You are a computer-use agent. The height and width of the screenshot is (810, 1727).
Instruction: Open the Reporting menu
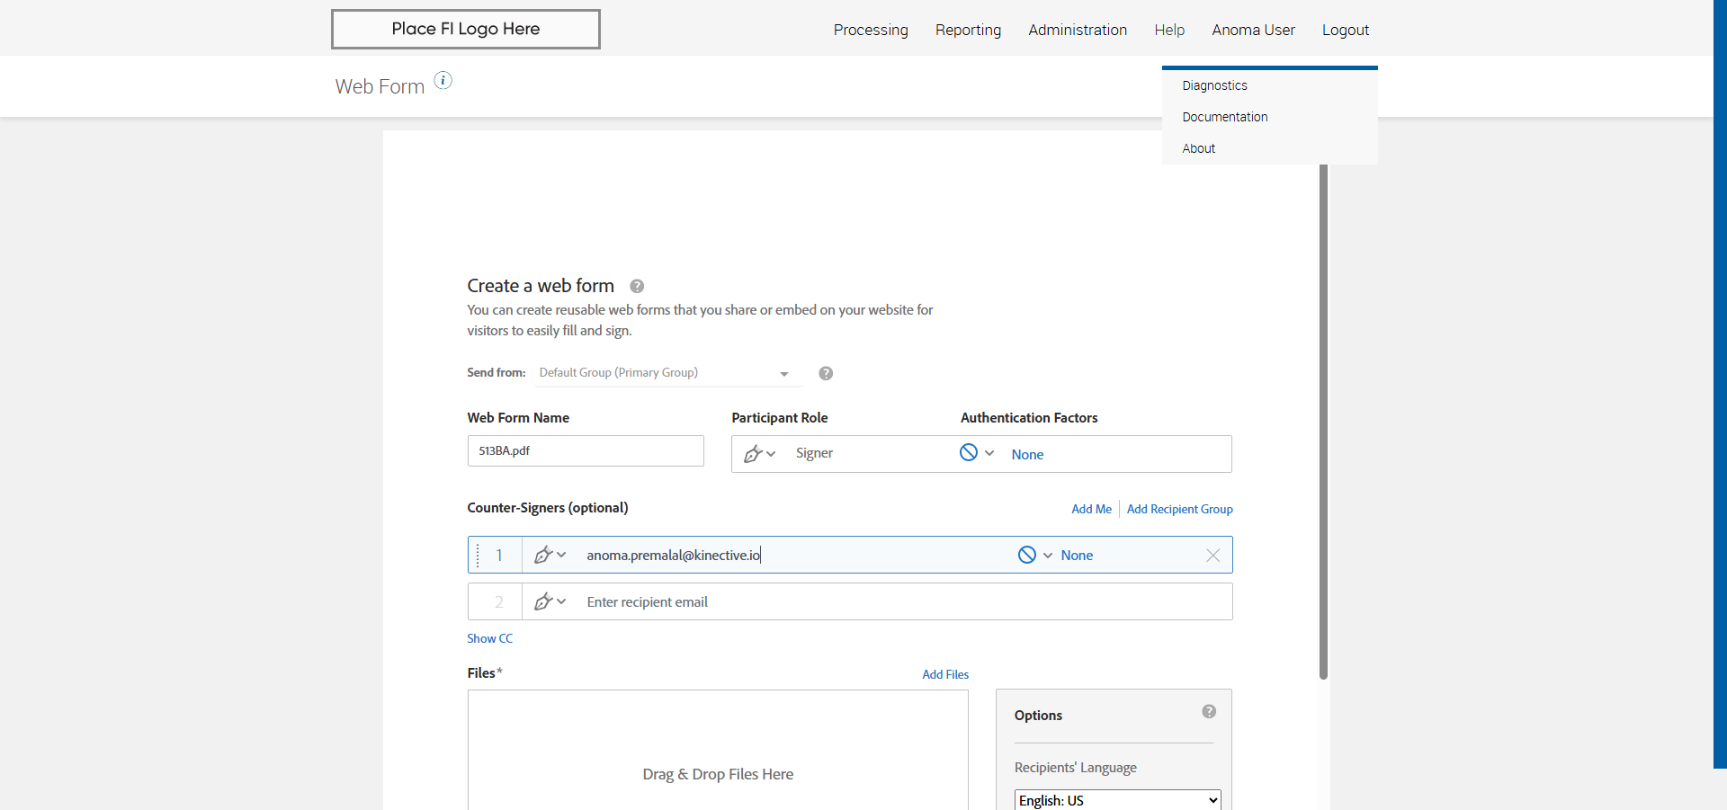pos(968,30)
